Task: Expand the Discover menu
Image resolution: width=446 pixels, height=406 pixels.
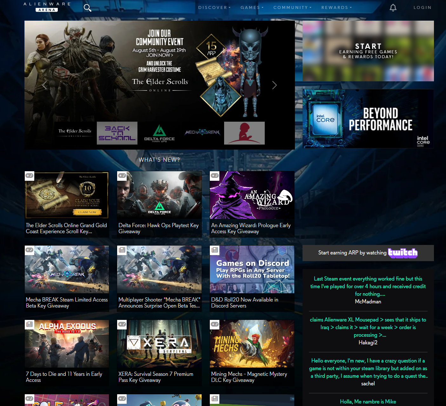Action: [x=214, y=8]
